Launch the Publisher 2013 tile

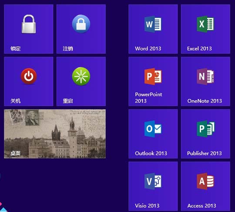point(205,134)
